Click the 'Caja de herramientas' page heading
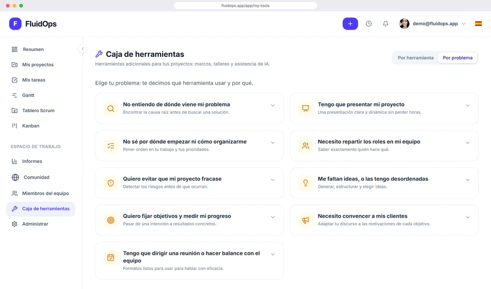Screen dimensions: 491x289 pos(145,54)
